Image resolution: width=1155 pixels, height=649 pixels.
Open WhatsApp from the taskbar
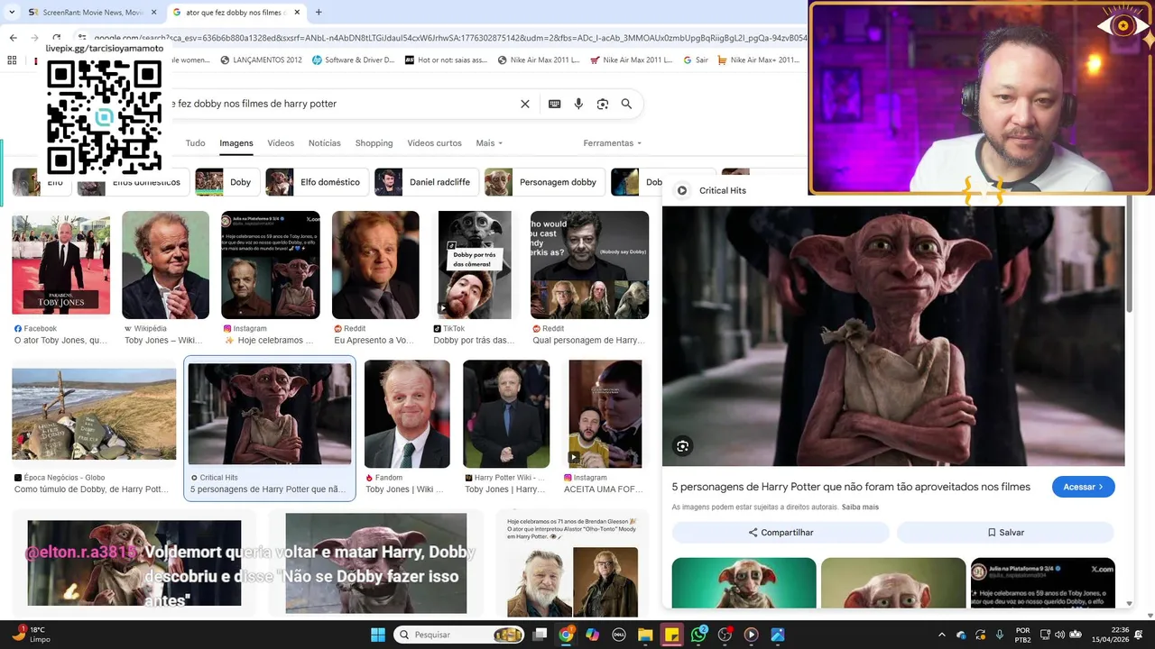coord(698,635)
